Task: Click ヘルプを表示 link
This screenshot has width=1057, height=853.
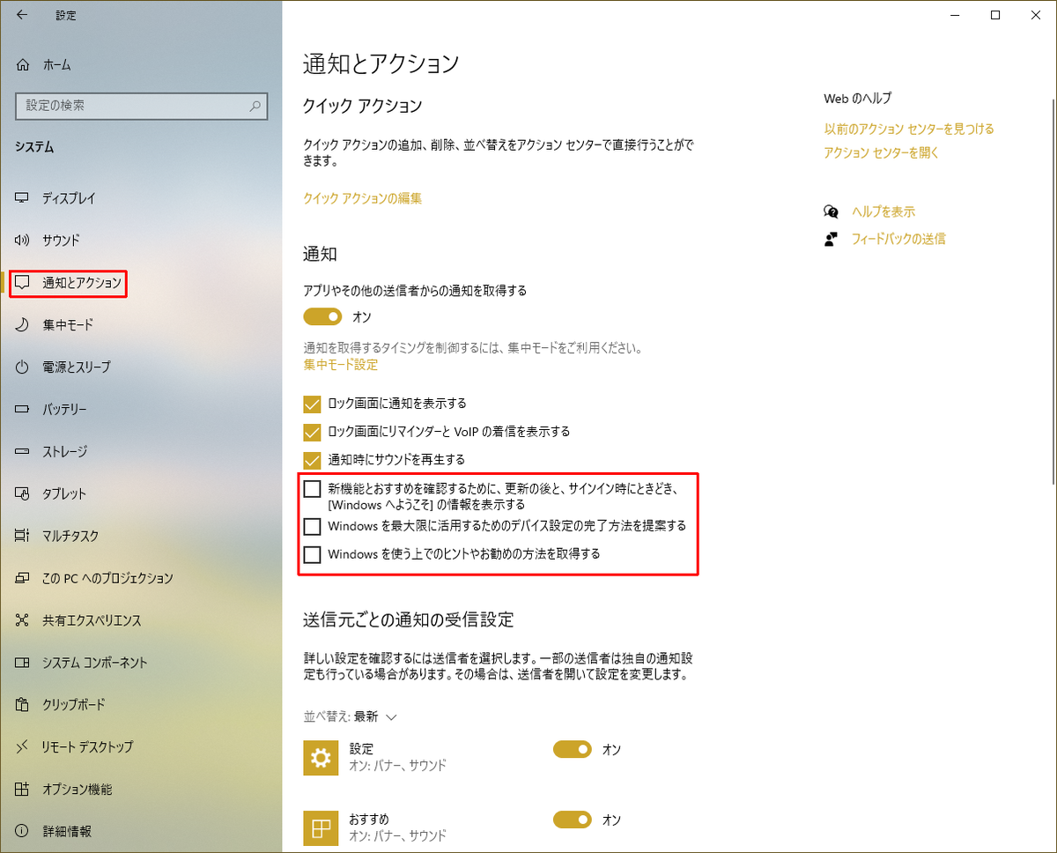Action: pos(883,211)
